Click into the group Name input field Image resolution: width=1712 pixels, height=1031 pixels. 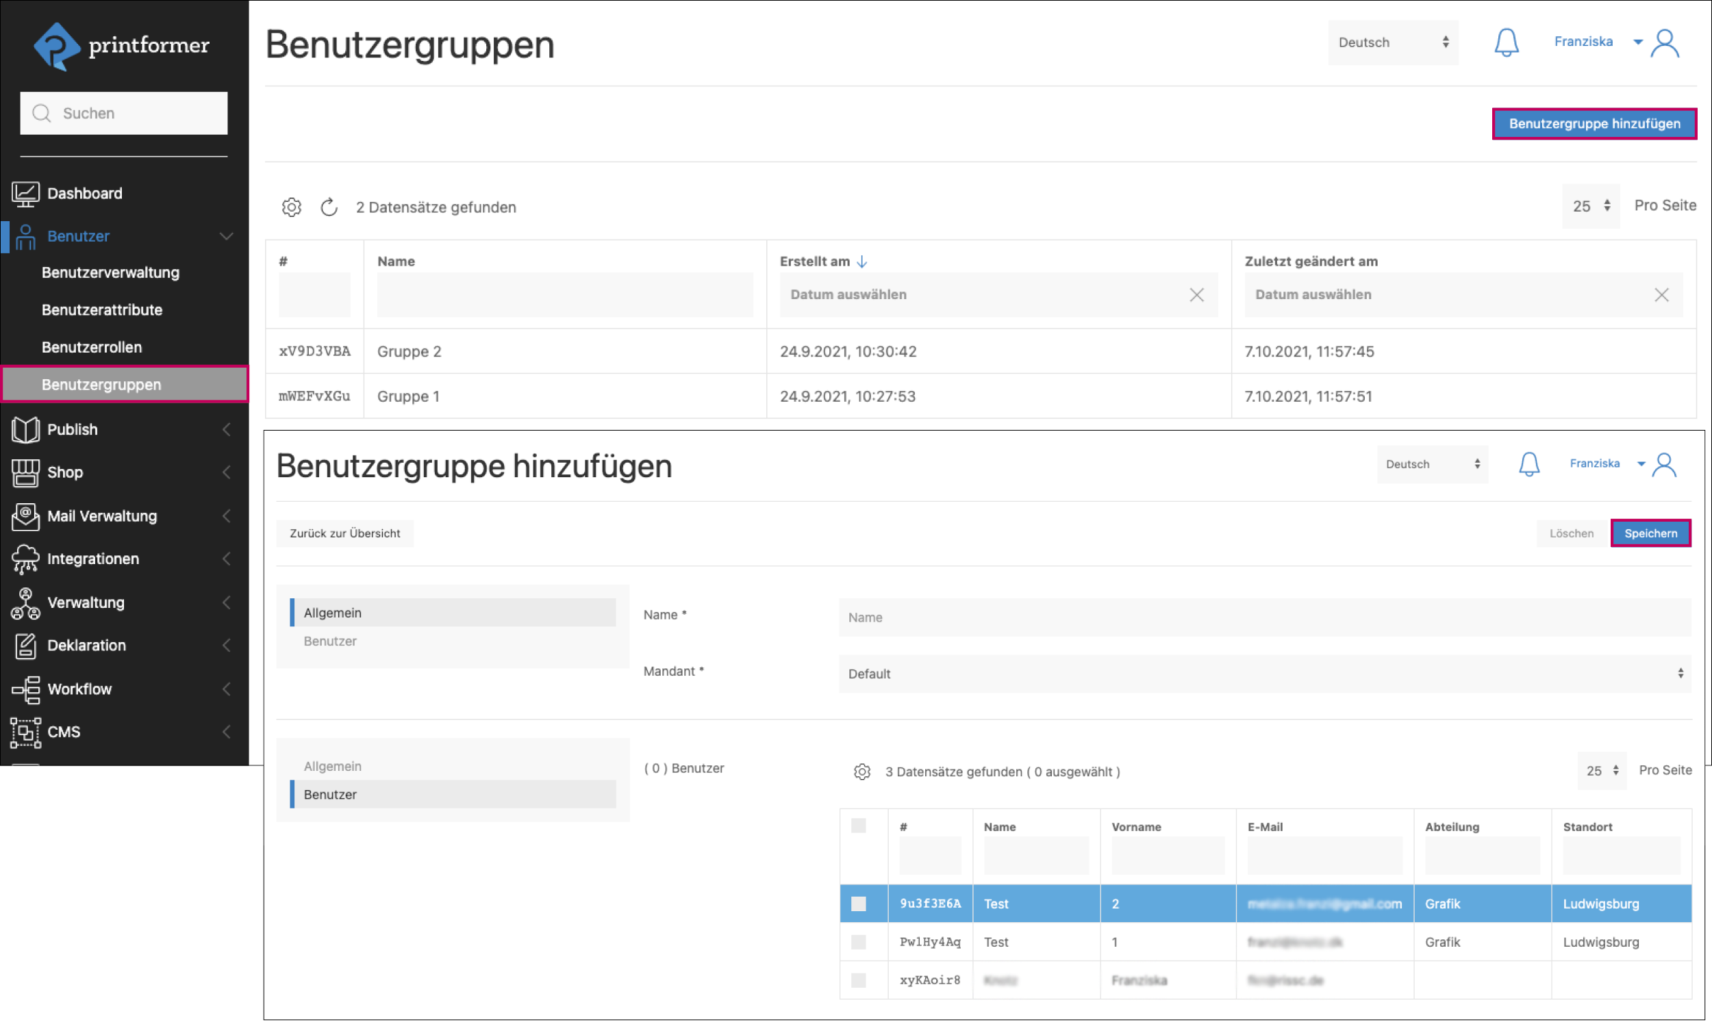tap(1264, 618)
